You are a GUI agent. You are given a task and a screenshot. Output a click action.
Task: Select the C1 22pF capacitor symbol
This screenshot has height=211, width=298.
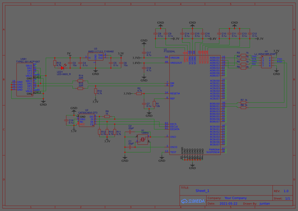coord(130,147)
